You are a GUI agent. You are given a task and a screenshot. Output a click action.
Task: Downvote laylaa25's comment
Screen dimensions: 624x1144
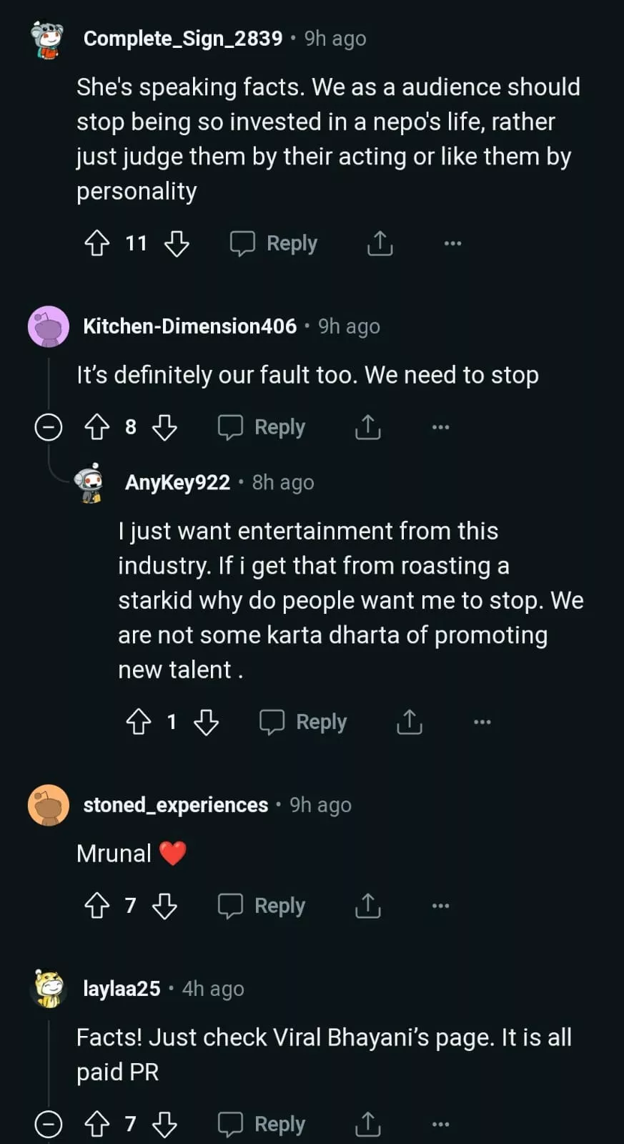(x=165, y=1124)
